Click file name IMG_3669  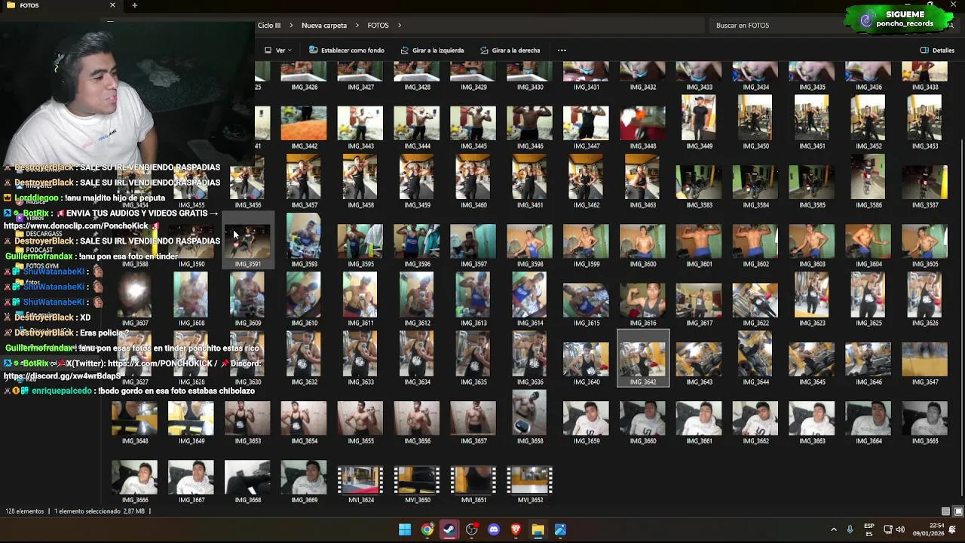pyautogui.click(x=304, y=500)
